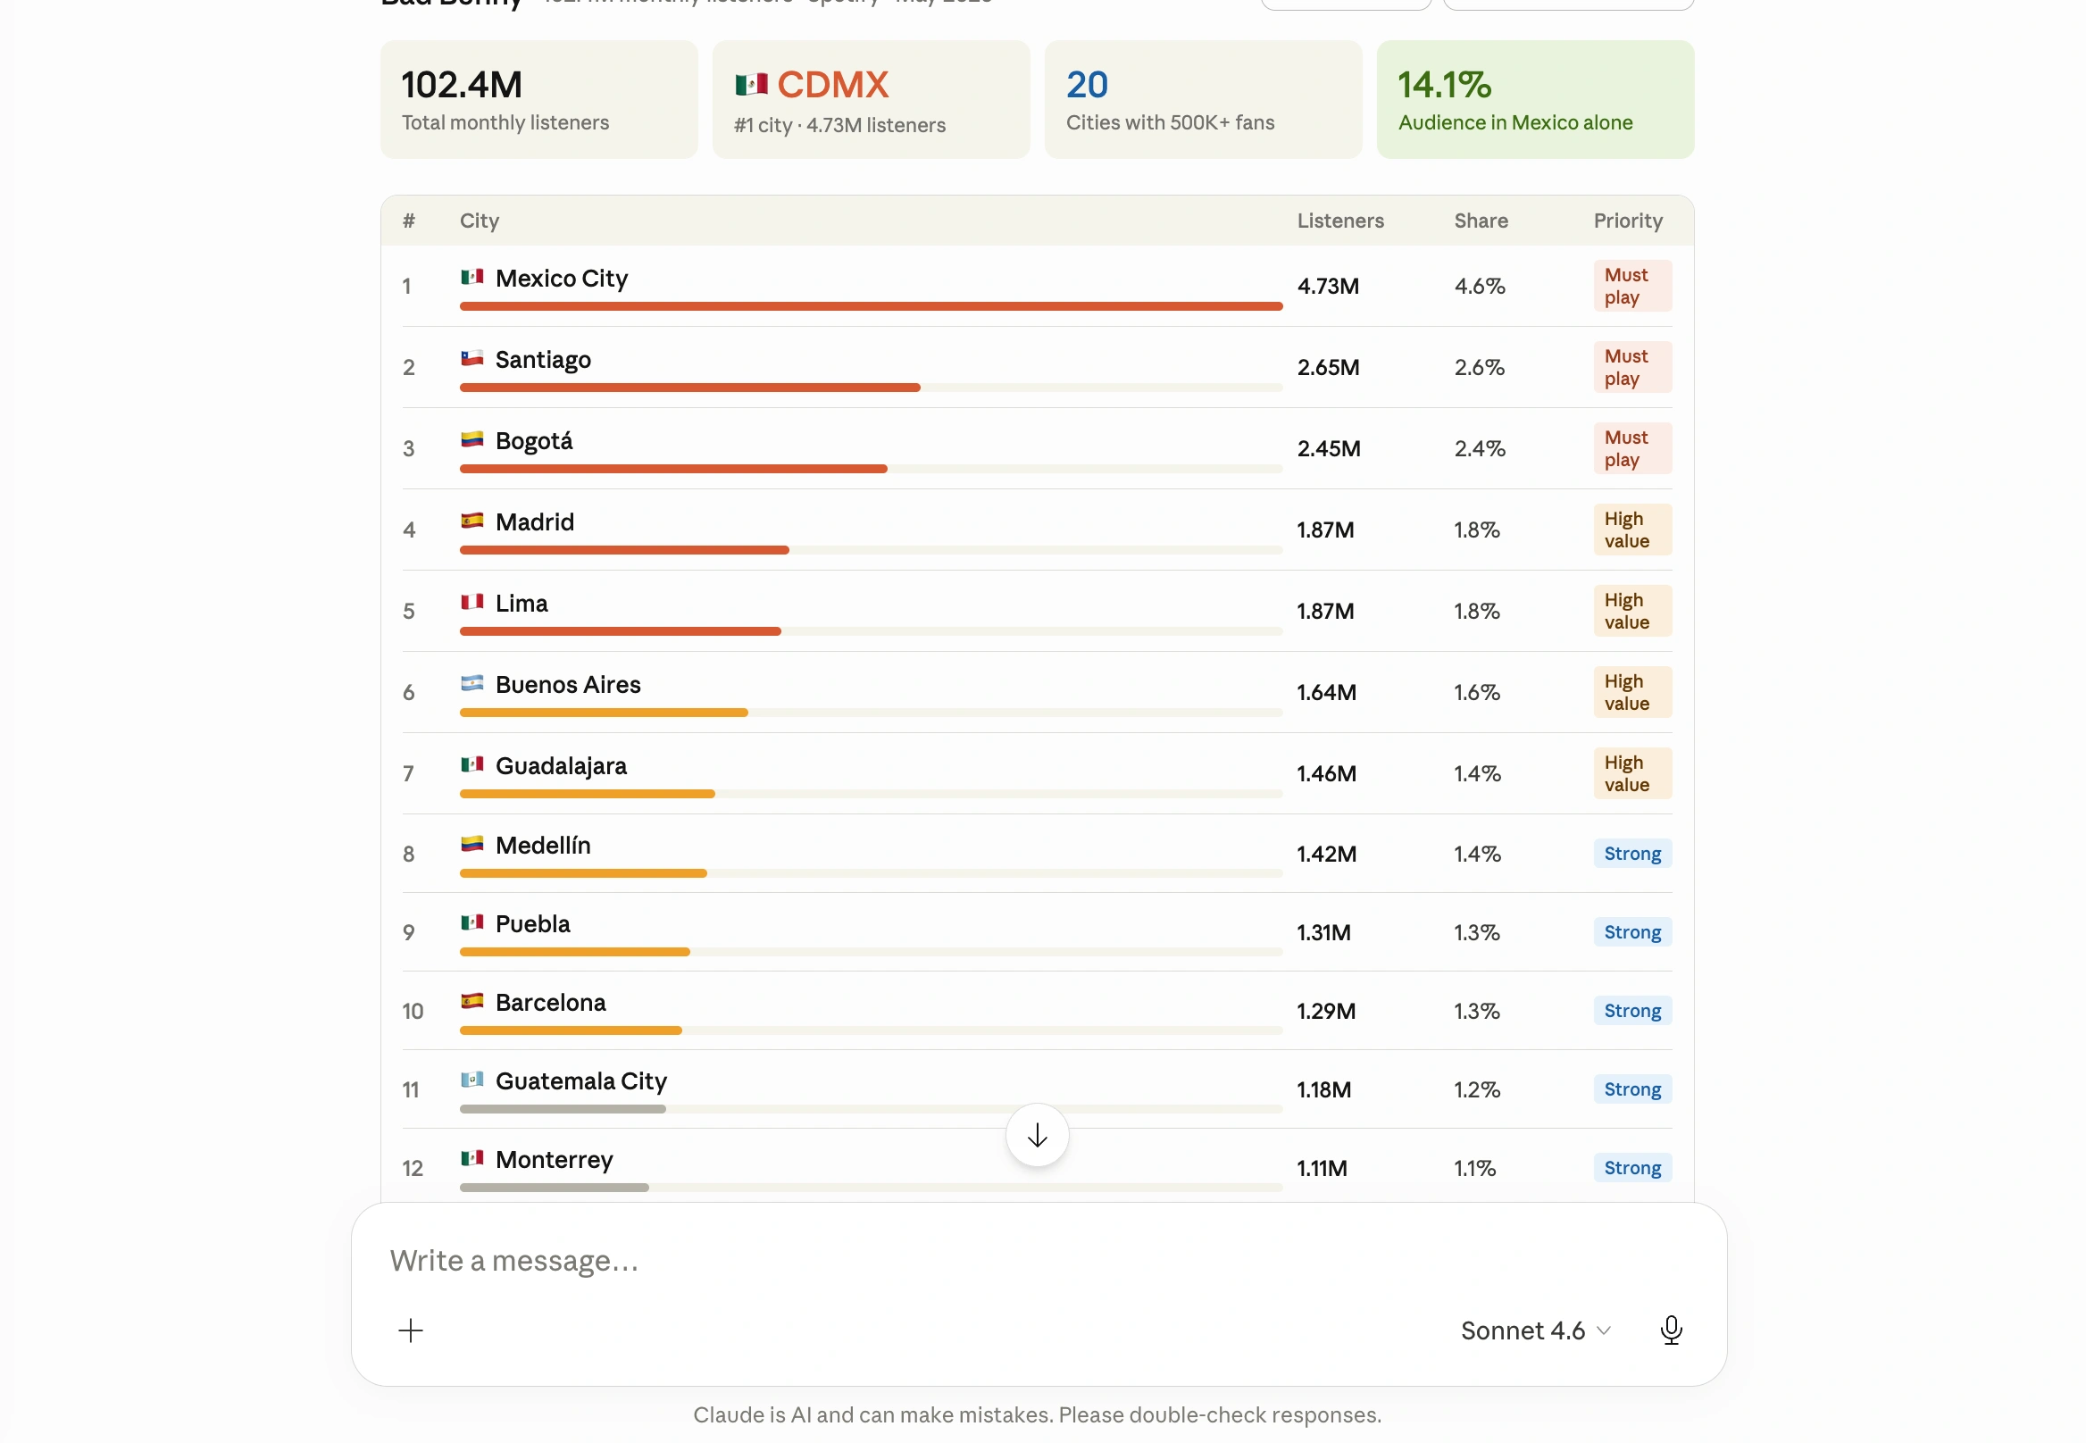
Task: Click the plus attachment icon
Action: (411, 1330)
